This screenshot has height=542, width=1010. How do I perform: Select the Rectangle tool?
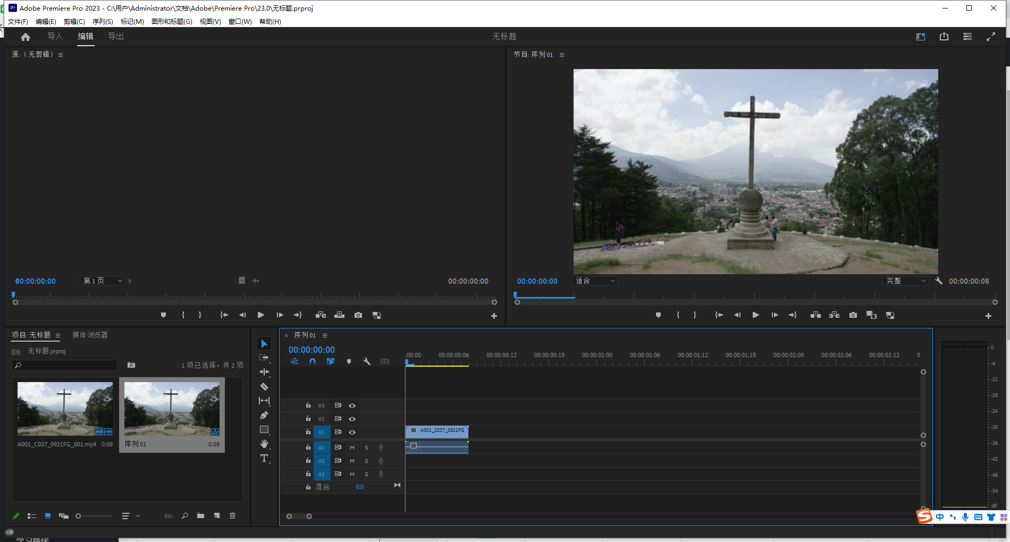(x=264, y=429)
